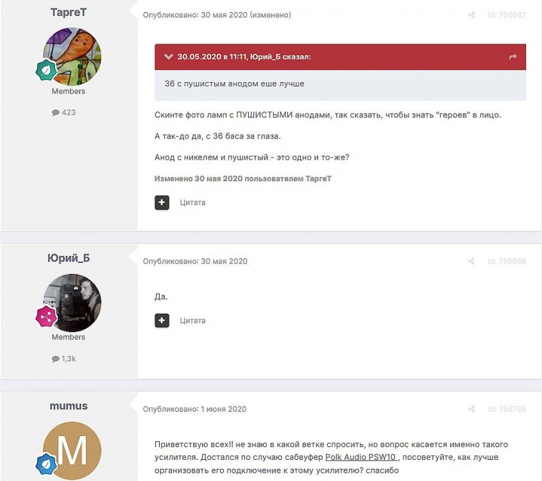
Task: Click the share icon on Юрий_Б's post
Action: click(x=471, y=261)
